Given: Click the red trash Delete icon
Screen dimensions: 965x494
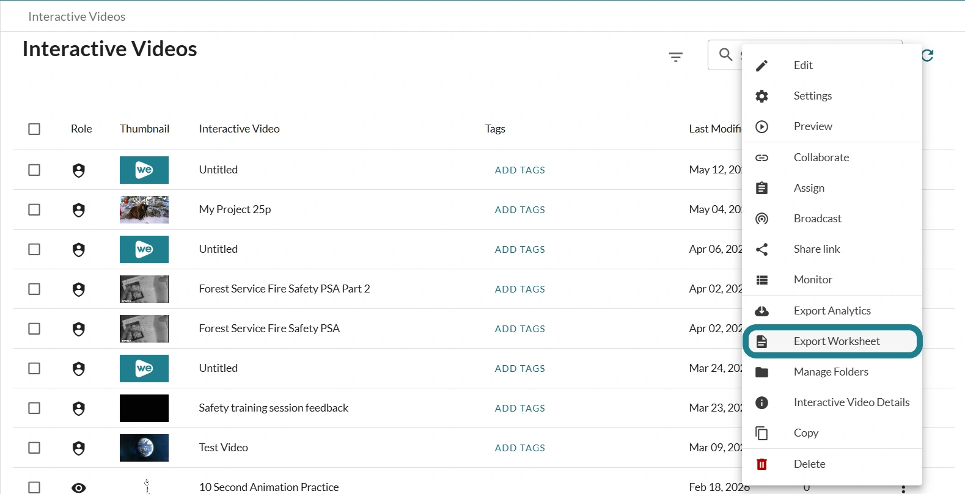Looking at the screenshot, I should (x=761, y=464).
